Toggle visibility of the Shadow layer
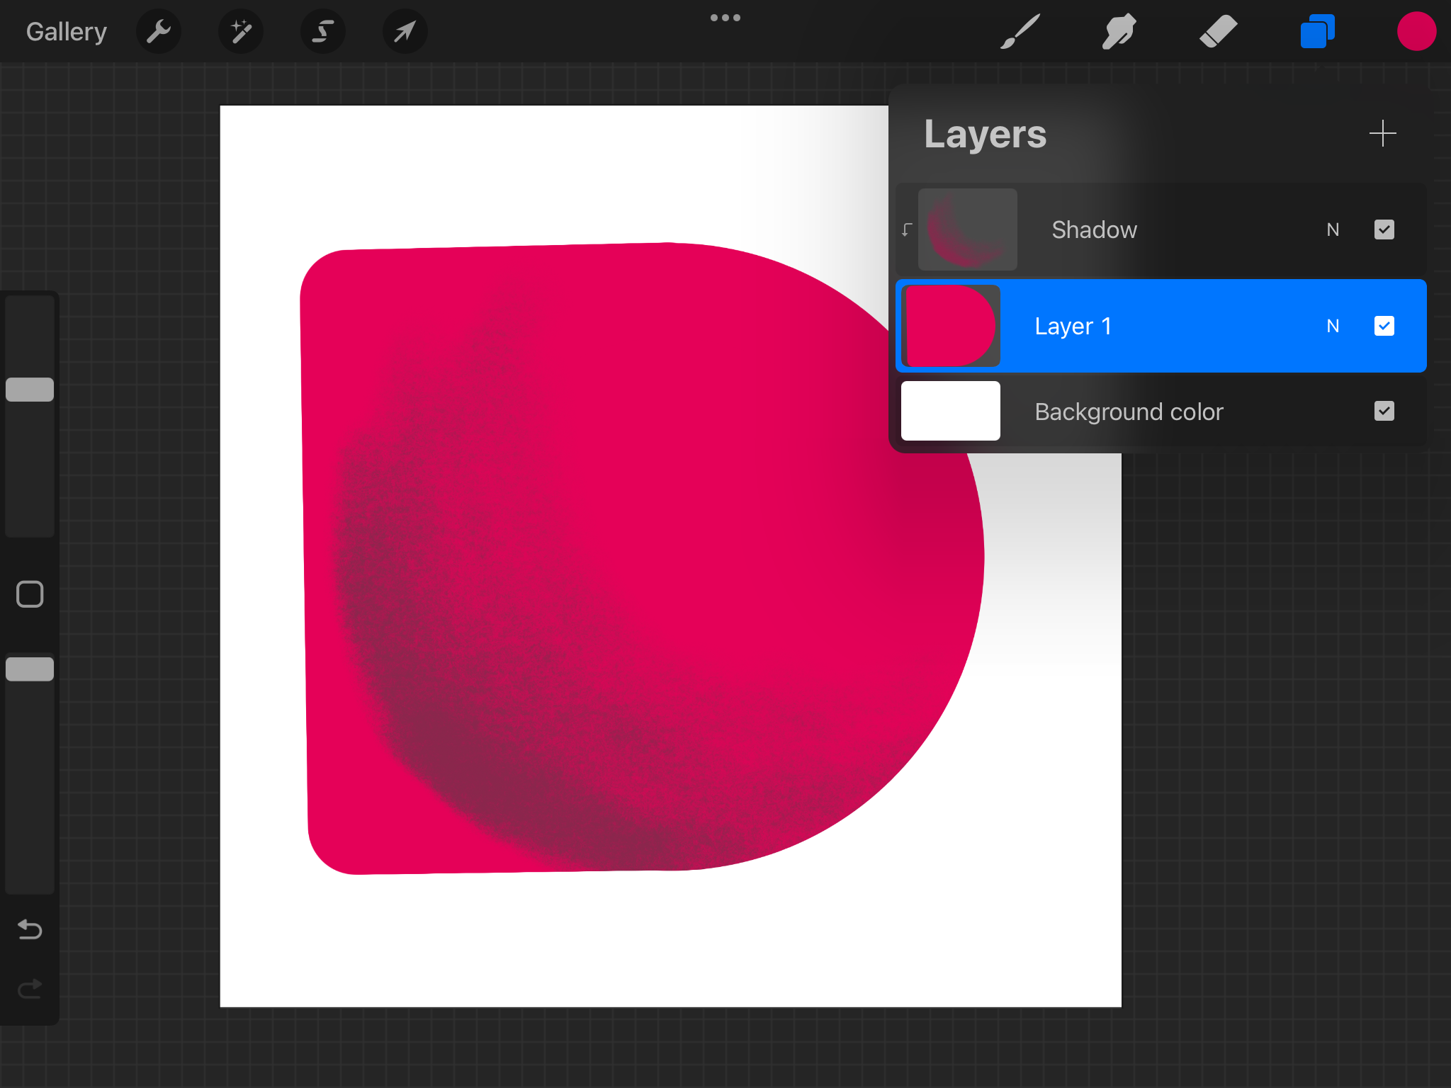 tap(1384, 229)
